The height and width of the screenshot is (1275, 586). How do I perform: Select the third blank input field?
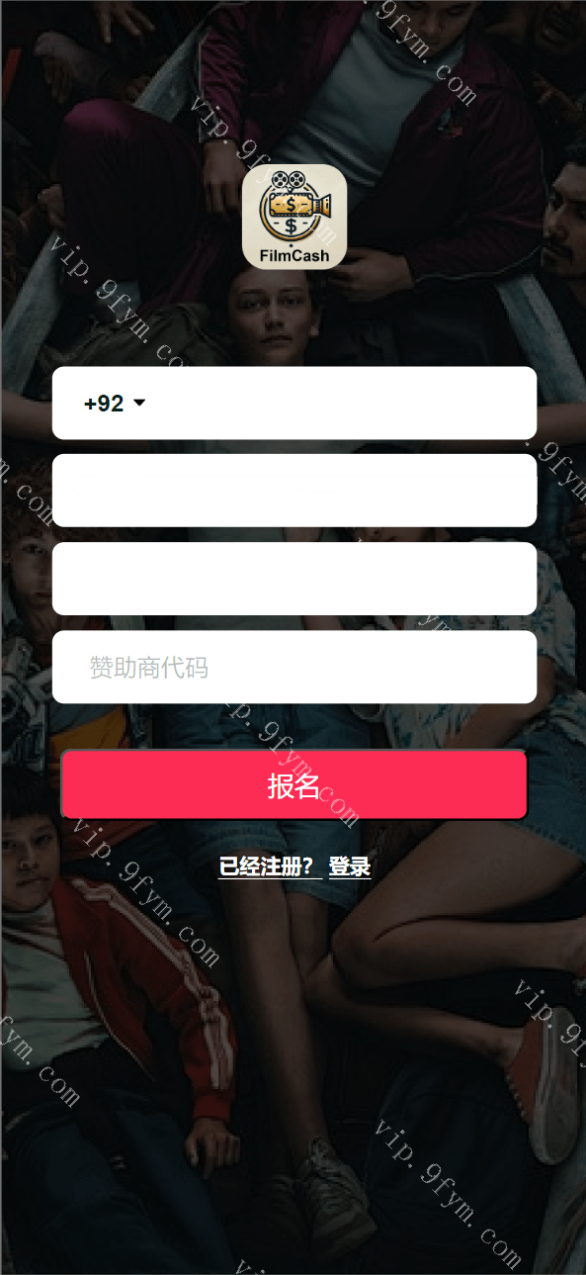point(294,579)
